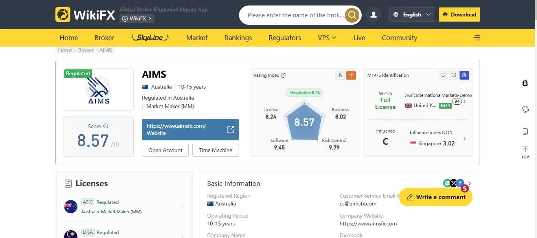Click the aimsfx.com Website button
537x238 pixels.
(x=190, y=129)
